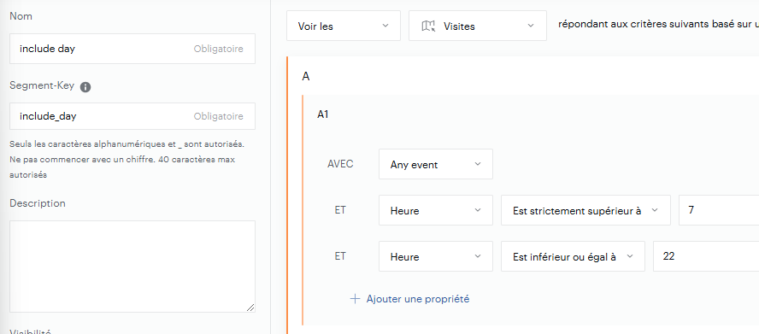Open the first Heure property dropdown
This screenshot has height=334, width=759.
(x=436, y=210)
